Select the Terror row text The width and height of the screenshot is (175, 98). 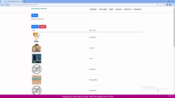[x=91, y=59]
